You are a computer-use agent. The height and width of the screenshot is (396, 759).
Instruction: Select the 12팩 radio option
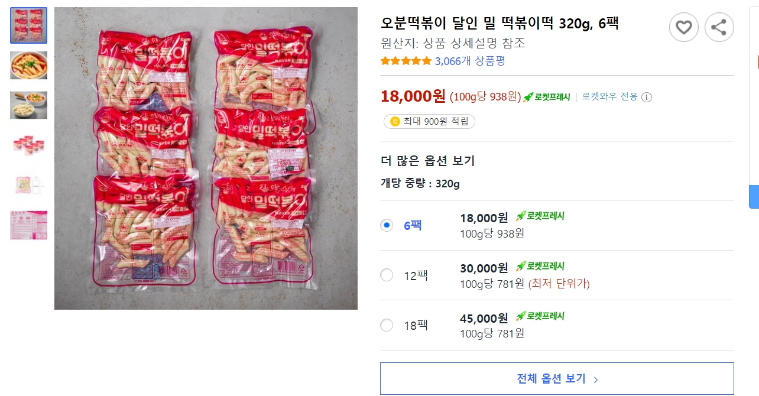tap(387, 275)
